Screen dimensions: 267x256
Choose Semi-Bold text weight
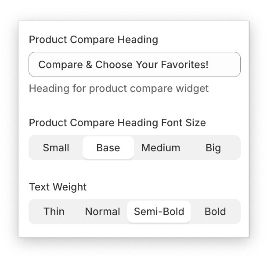point(159,212)
